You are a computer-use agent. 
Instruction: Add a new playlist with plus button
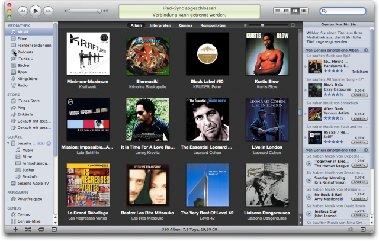15,229
